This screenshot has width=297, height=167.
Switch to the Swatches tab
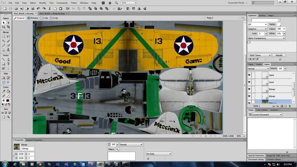click(x=274, y=110)
